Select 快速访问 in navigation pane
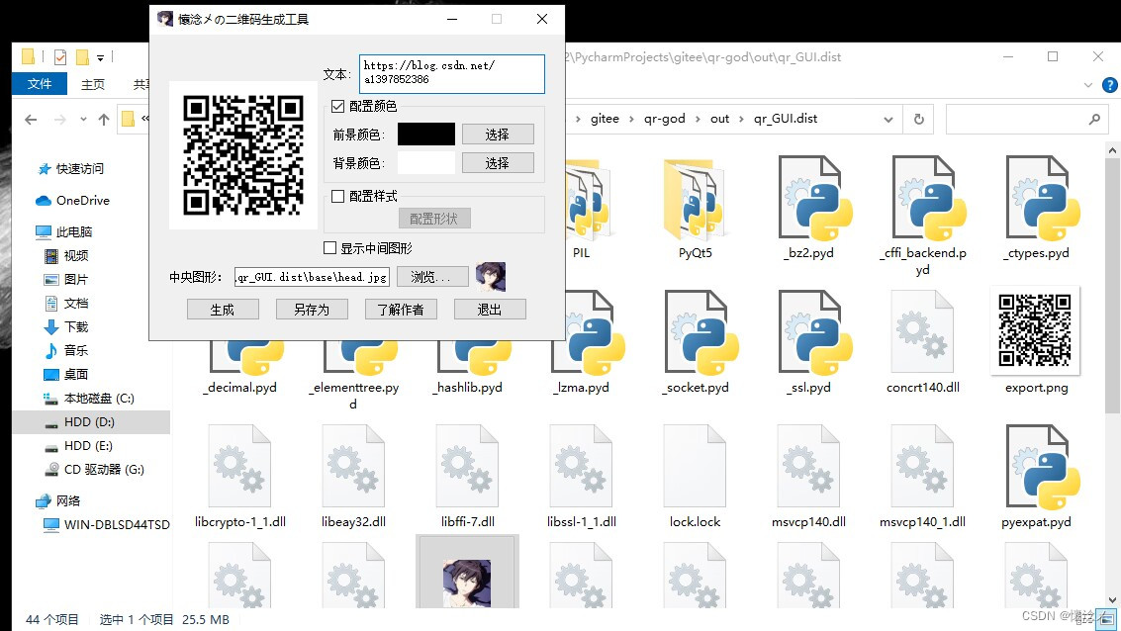Image resolution: width=1121 pixels, height=631 pixels. click(70, 169)
